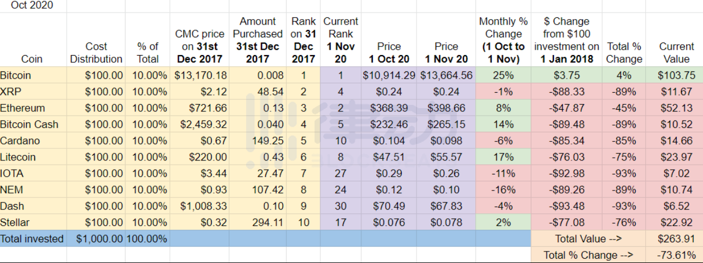The width and height of the screenshot is (703, 263).
Task: Select Bitcoin Cash's 1 Oct price $232.46
Action: click(x=389, y=124)
